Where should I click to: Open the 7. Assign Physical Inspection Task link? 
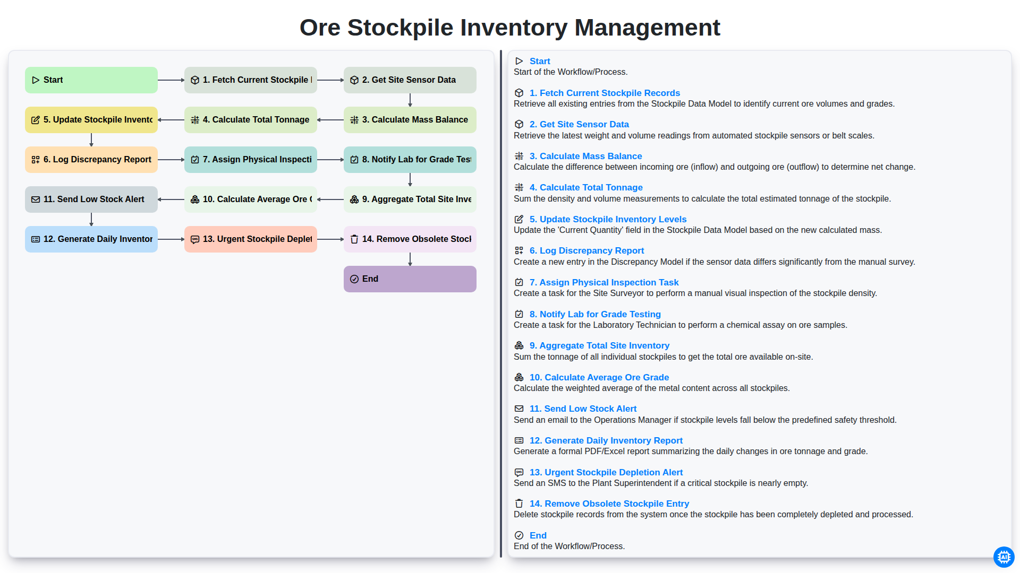coord(604,282)
